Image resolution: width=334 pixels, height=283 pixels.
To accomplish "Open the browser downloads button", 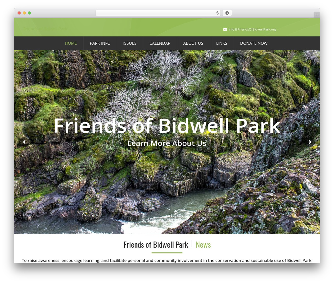I will tap(227, 13).
